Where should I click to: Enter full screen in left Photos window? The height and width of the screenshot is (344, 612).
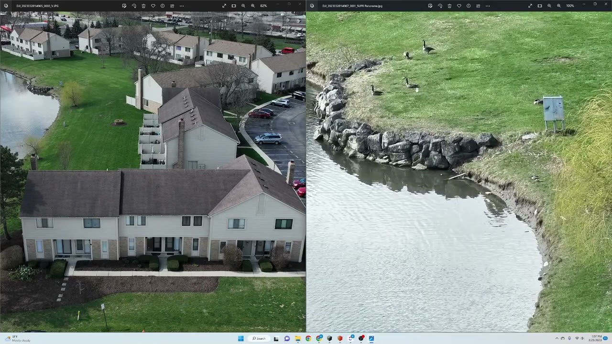[x=224, y=6]
